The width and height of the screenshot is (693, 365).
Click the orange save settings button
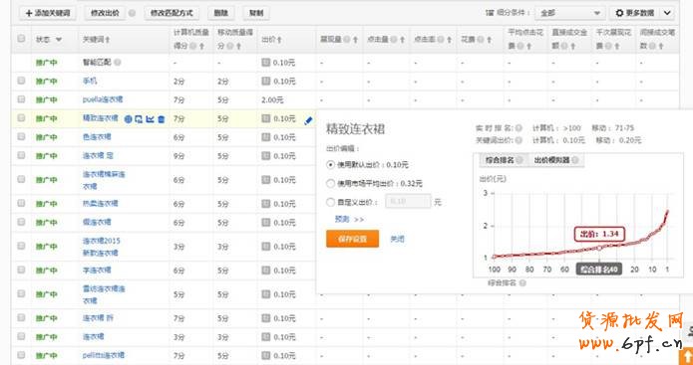[352, 239]
